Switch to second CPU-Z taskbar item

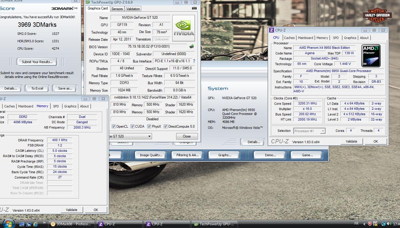tap(167, 224)
